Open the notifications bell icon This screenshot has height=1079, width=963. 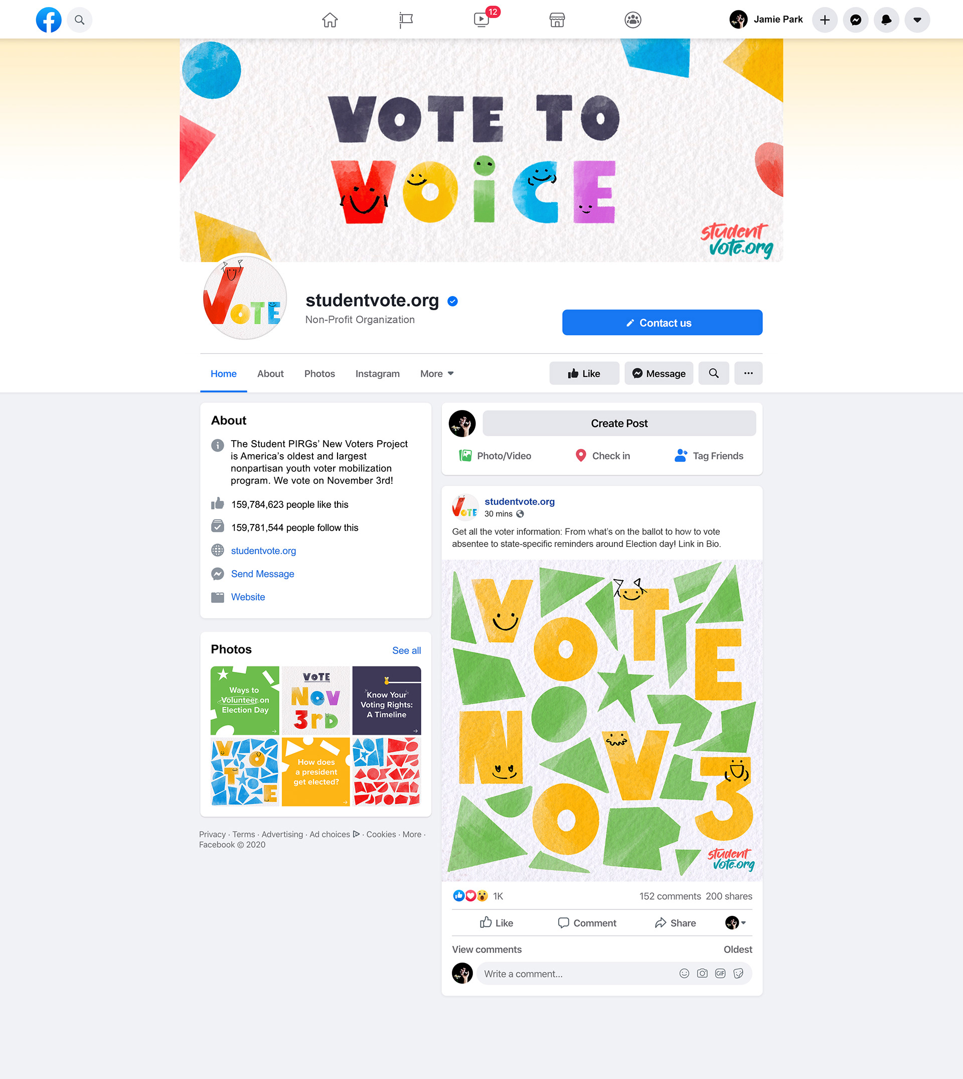click(886, 20)
